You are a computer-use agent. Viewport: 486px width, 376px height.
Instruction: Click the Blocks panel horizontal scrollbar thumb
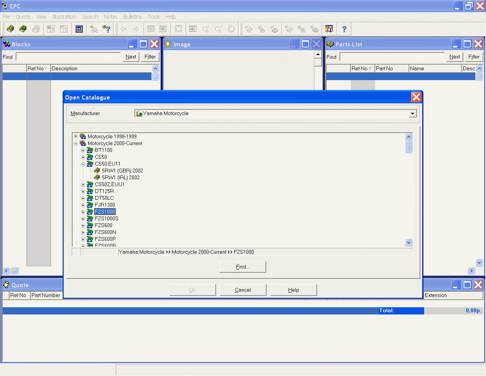click(x=14, y=270)
